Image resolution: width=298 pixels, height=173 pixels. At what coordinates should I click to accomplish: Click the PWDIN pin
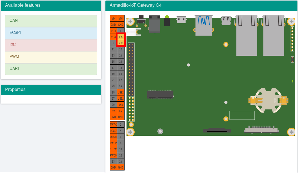click(x=113, y=155)
